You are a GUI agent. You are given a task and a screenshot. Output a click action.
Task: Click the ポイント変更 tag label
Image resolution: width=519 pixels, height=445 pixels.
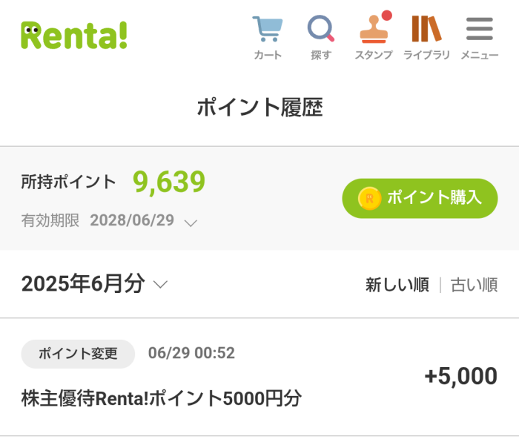click(78, 354)
